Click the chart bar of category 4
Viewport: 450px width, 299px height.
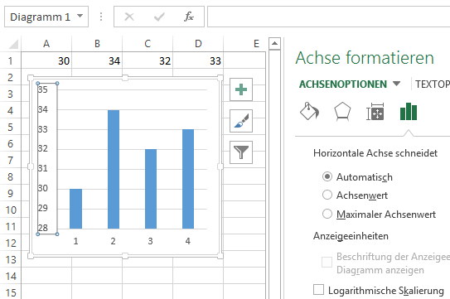coord(188,179)
